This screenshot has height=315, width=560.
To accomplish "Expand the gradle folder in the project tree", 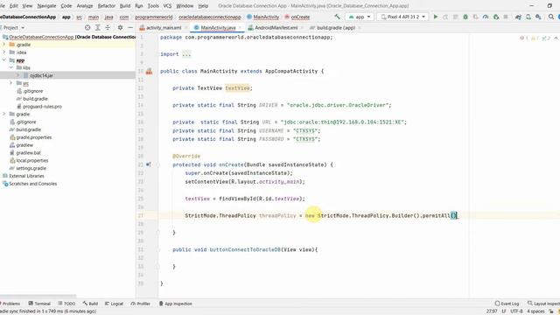I will pyautogui.click(x=4, y=114).
